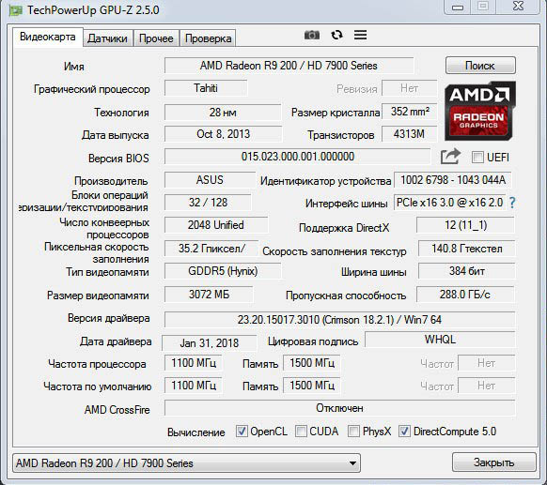Click the Jan 31, 2018 driver date
The image size is (547, 485).
pos(210,343)
